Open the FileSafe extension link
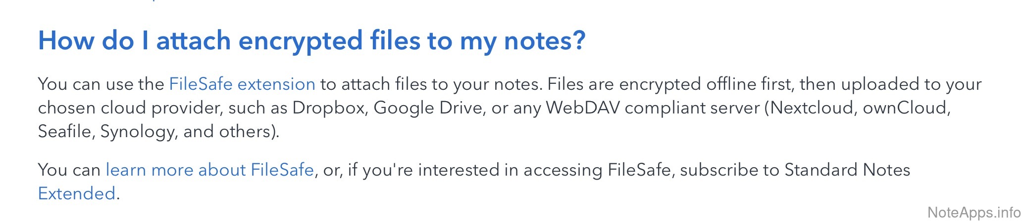The height and width of the screenshot is (222, 1022). (242, 84)
